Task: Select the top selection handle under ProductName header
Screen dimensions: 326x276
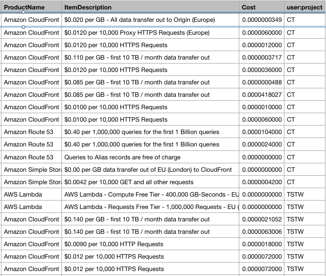Action: pos(23,12)
